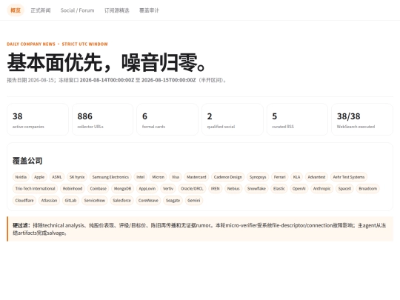The height and width of the screenshot is (300, 400).
Task: Select the Trio-Tech International chip
Action: tap(36, 189)
